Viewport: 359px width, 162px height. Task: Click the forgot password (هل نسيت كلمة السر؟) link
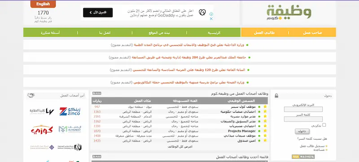[312, 138]
